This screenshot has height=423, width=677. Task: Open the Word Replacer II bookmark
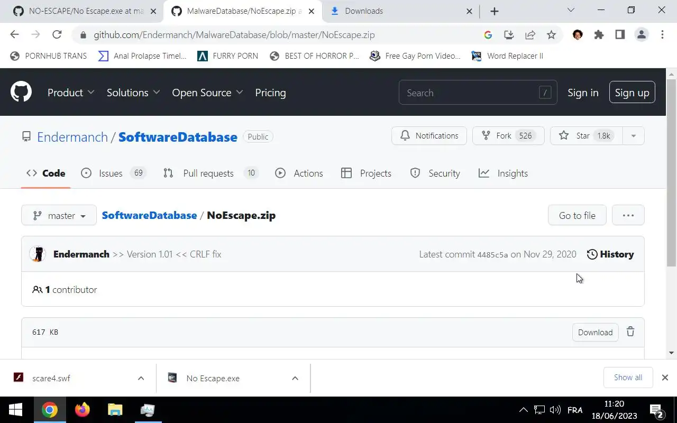point(507,56)
